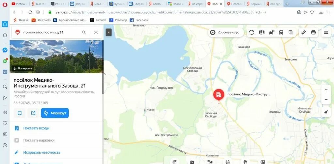
Task: Open WhatsApp in the Opera sidebar
Action: coord(5,61)
